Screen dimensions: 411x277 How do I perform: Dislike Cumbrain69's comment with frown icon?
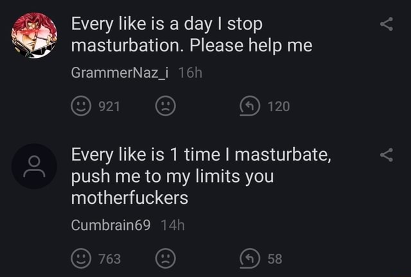pos(166,258)
